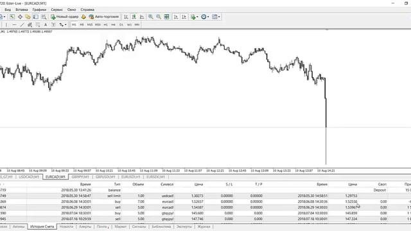The width and height of the screenshot is (411, 231).
Task: Select the Fibonacci retracement tool
Action: [38, 24]
